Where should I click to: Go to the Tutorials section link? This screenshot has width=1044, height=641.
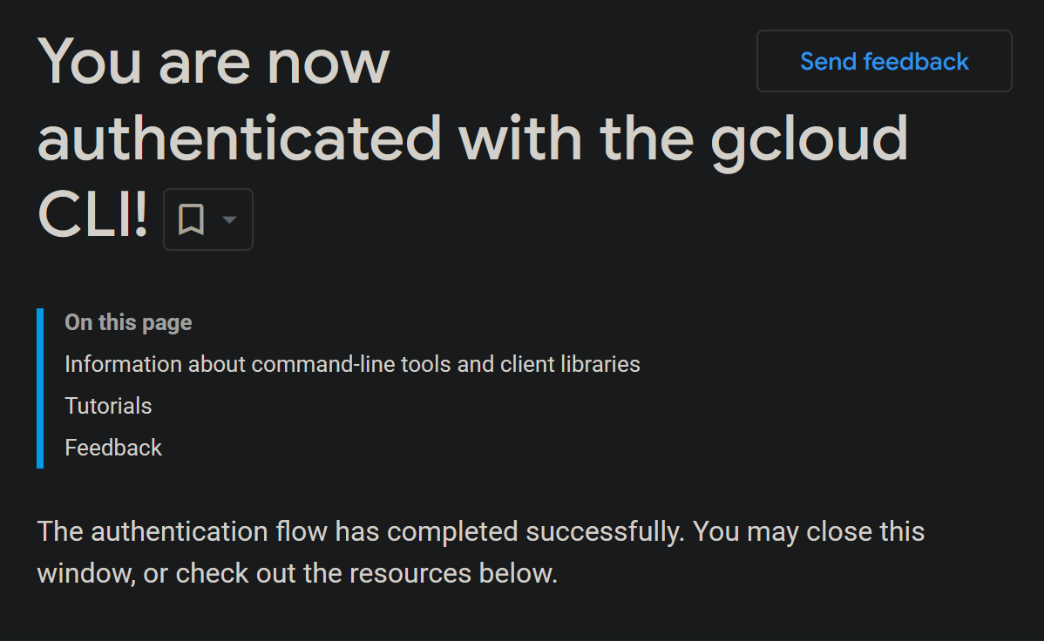pyautogui.click(x=108, y=406)
